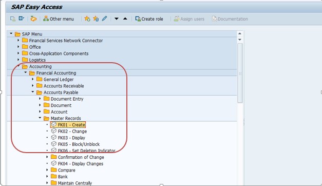Viewport: 322px width, 186px height.
Task: Expand the Bank folder arrow
Action: [47, 176]
